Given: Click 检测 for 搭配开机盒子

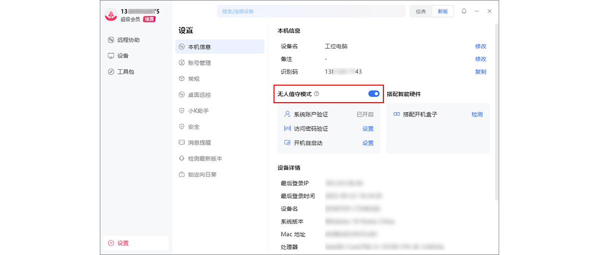Looking at the screenshot, I should pyautogui.click(x=477, y=115).
